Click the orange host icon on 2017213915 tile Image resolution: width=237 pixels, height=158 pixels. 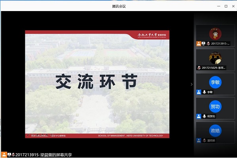tap(199, 44)
